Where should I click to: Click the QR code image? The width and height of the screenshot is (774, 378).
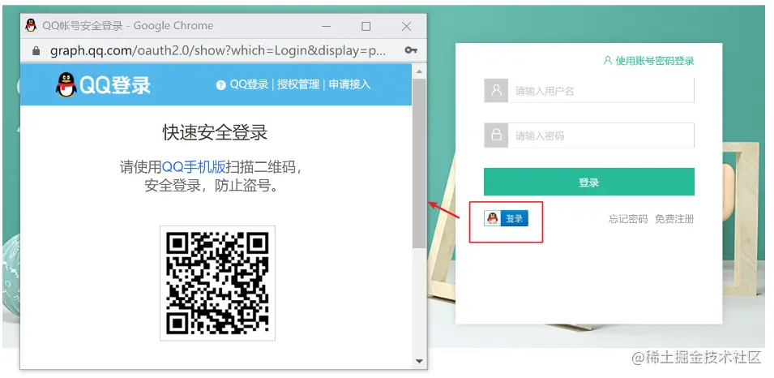coord(217,283)
